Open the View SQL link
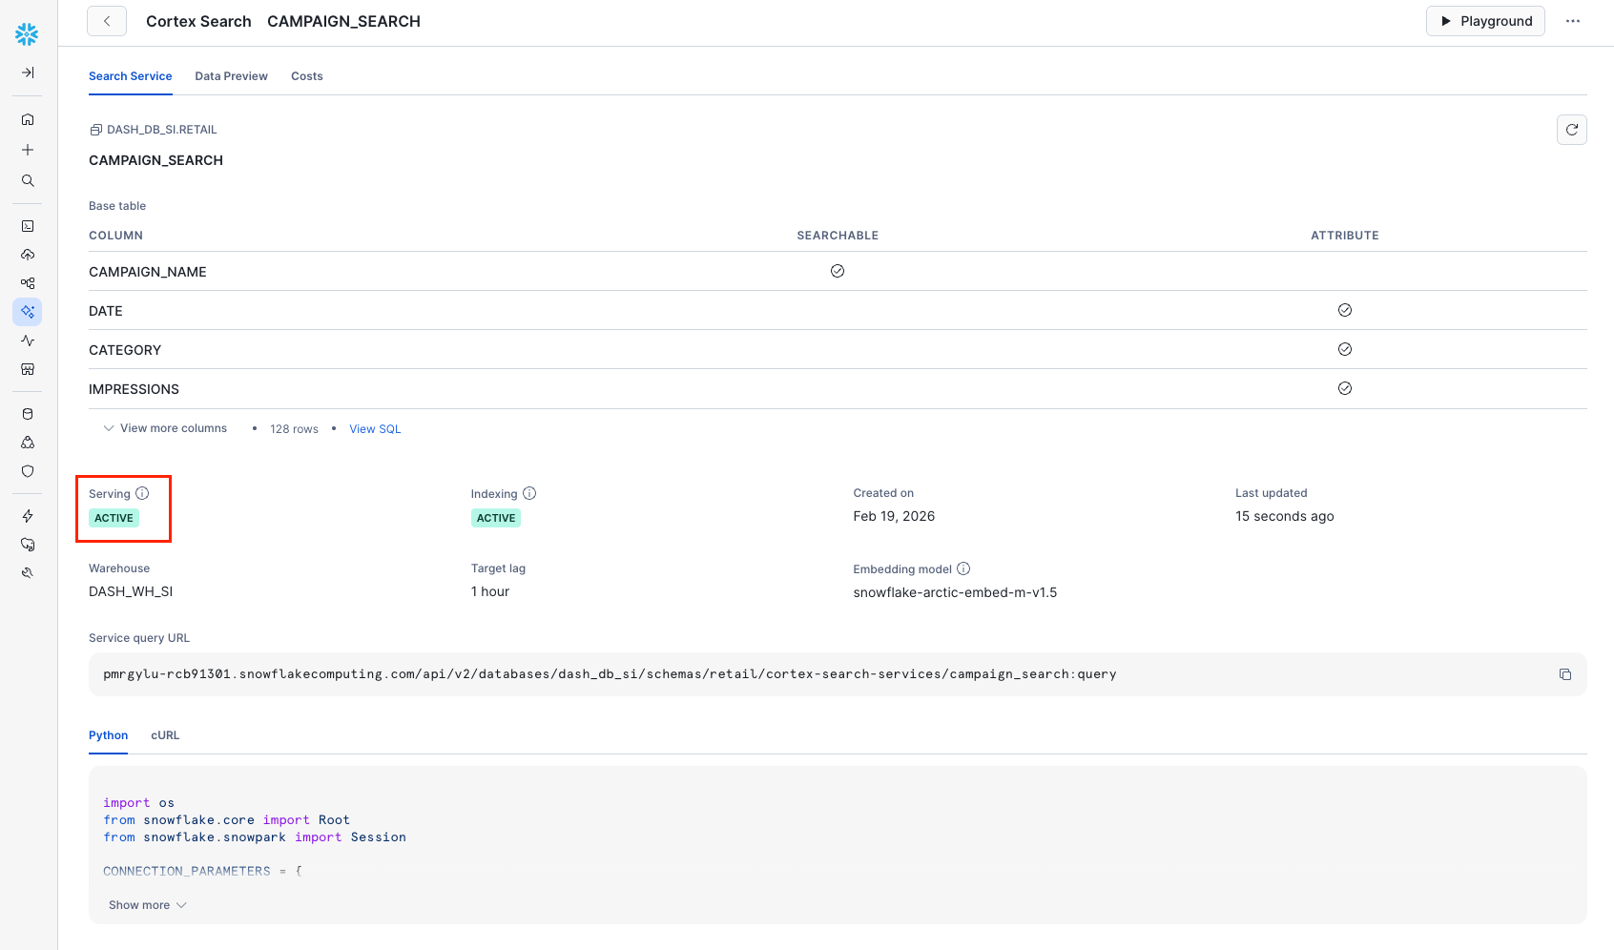The height and width of the screenshot is (950, 1614). point(375,429)
